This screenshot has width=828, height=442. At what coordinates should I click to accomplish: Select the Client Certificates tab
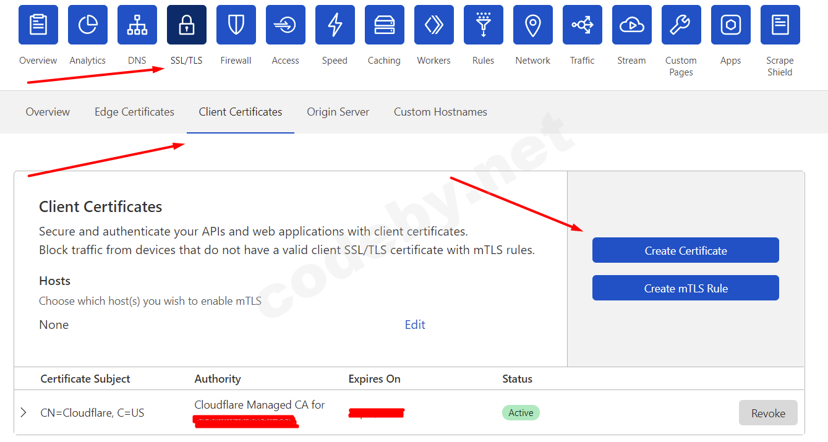241,112
